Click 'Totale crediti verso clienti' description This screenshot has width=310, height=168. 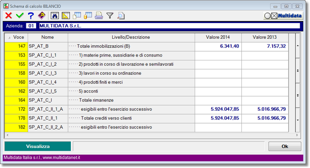(x=106, y=118)
